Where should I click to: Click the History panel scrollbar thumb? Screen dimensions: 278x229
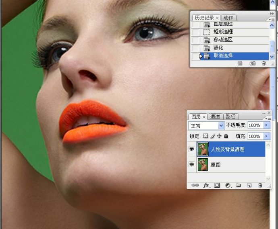tap(272, 47)
